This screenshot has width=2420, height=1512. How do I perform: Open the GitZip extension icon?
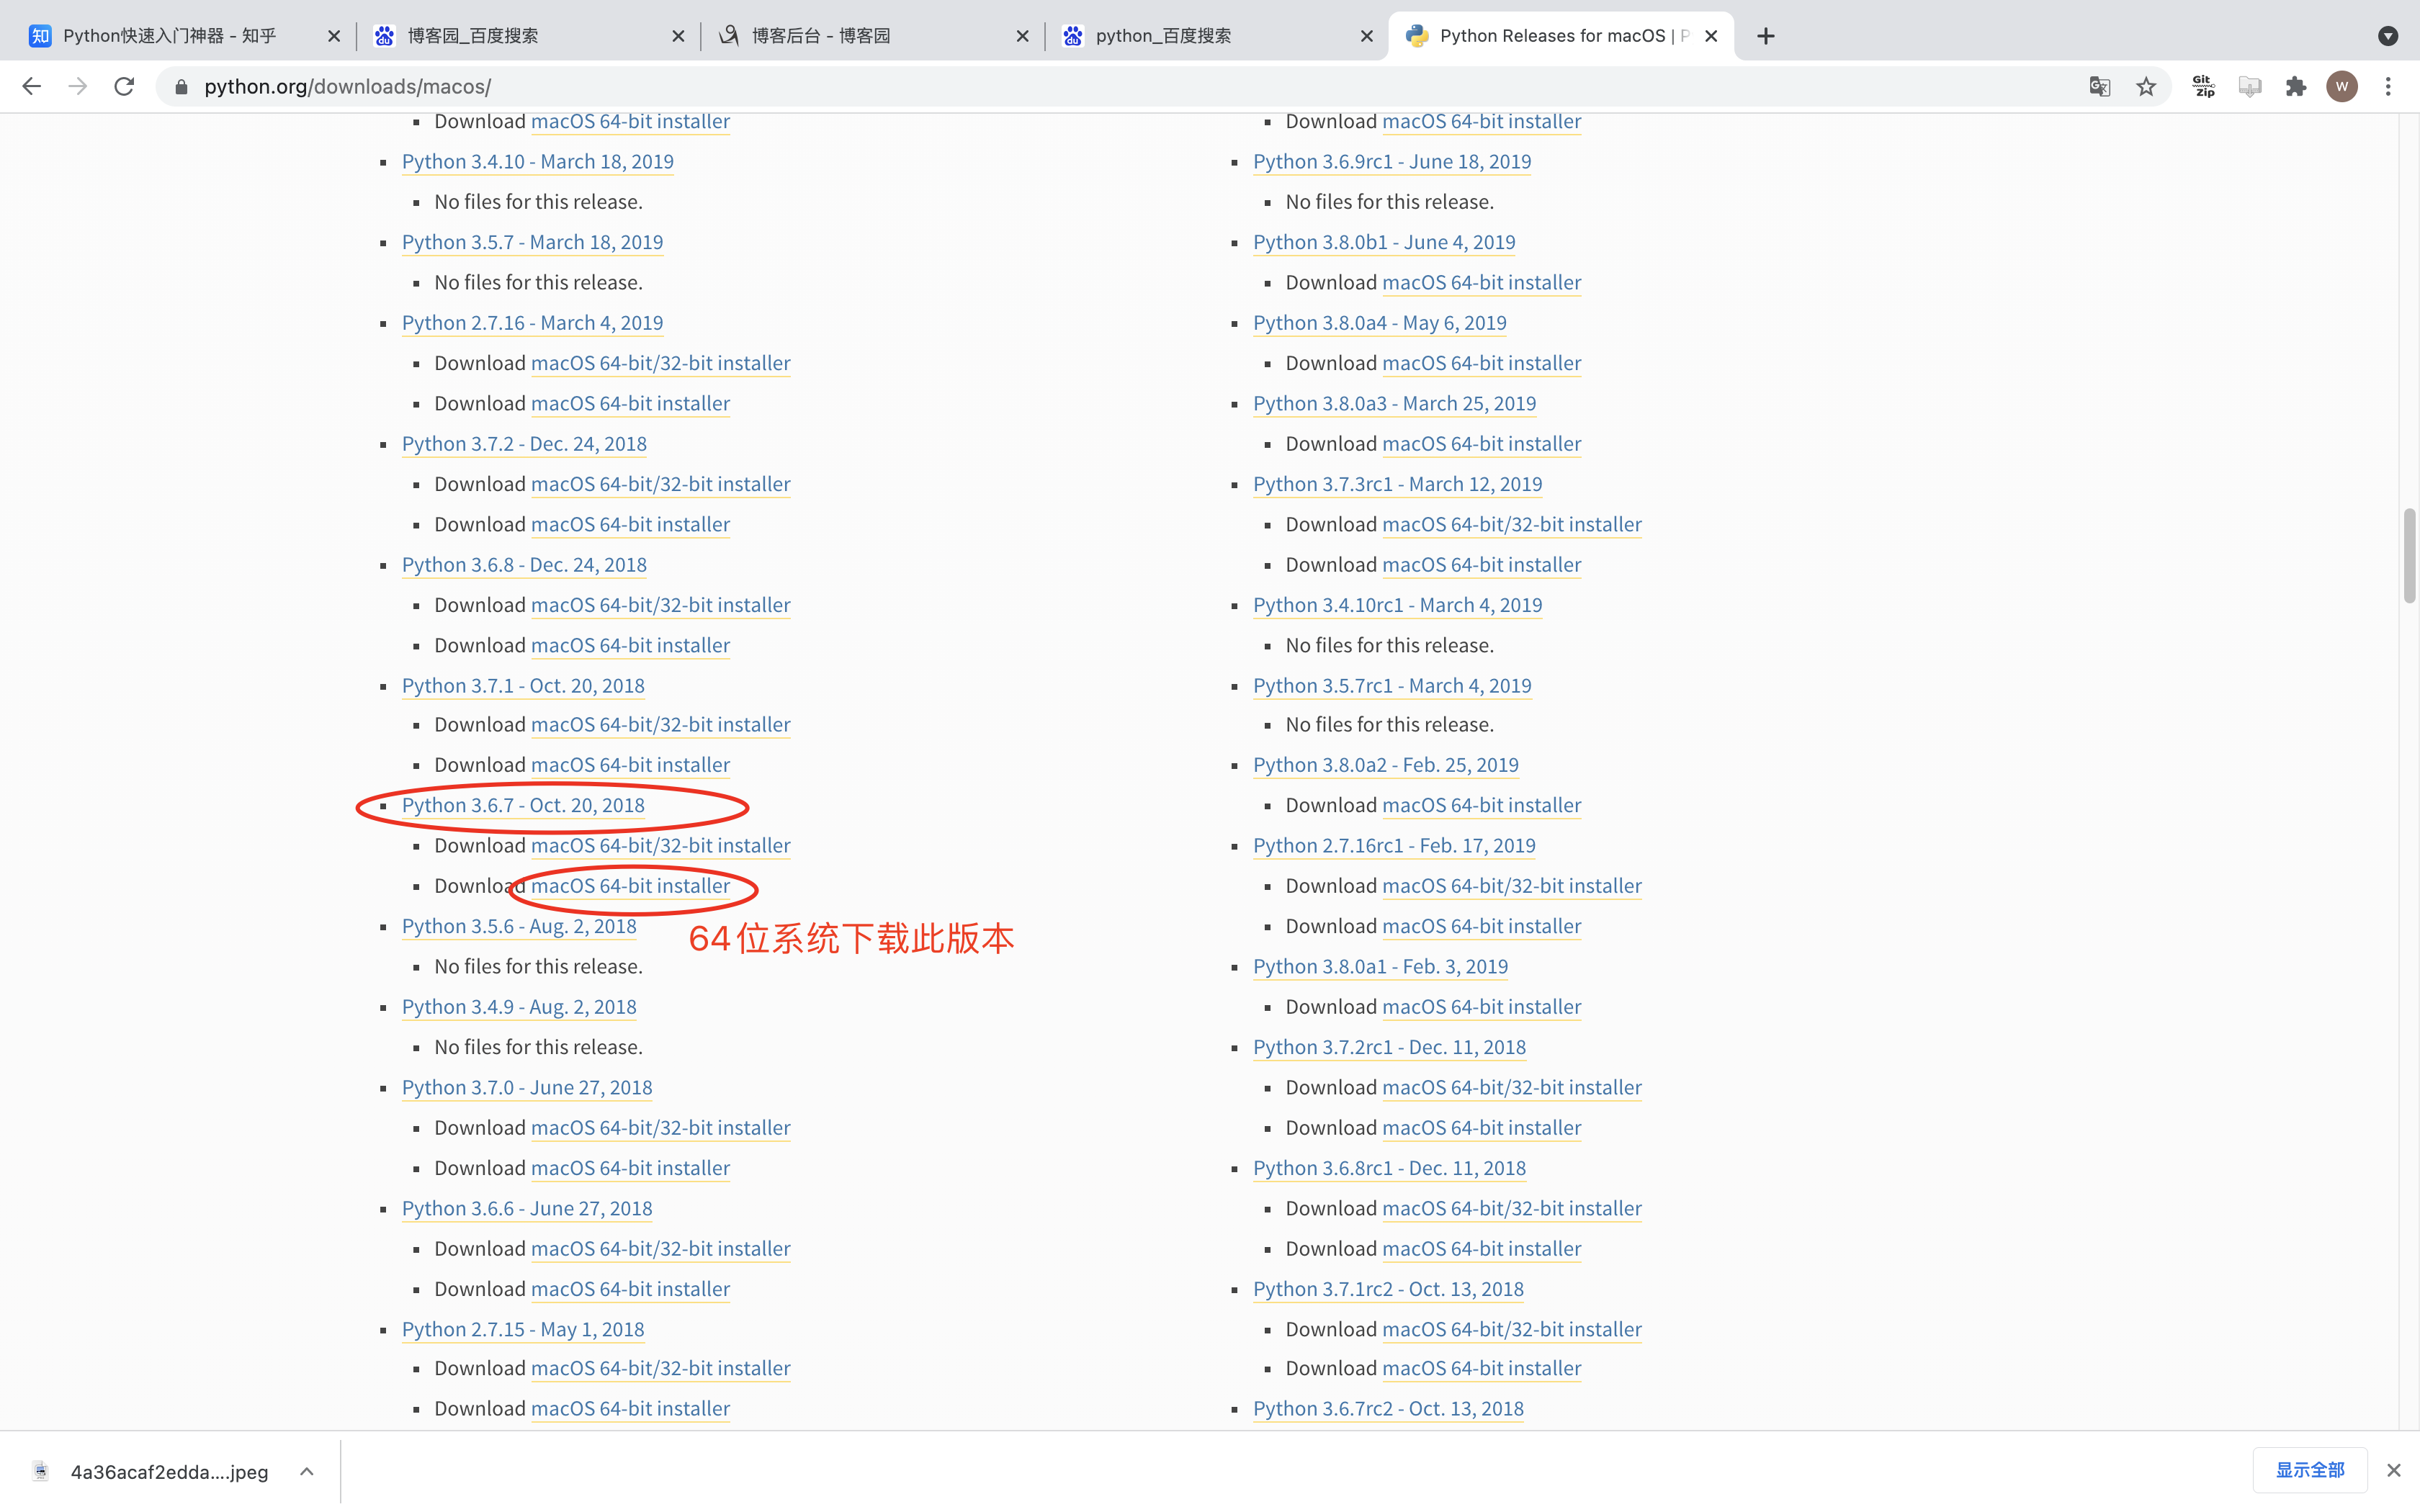[x=2203, y=87]
